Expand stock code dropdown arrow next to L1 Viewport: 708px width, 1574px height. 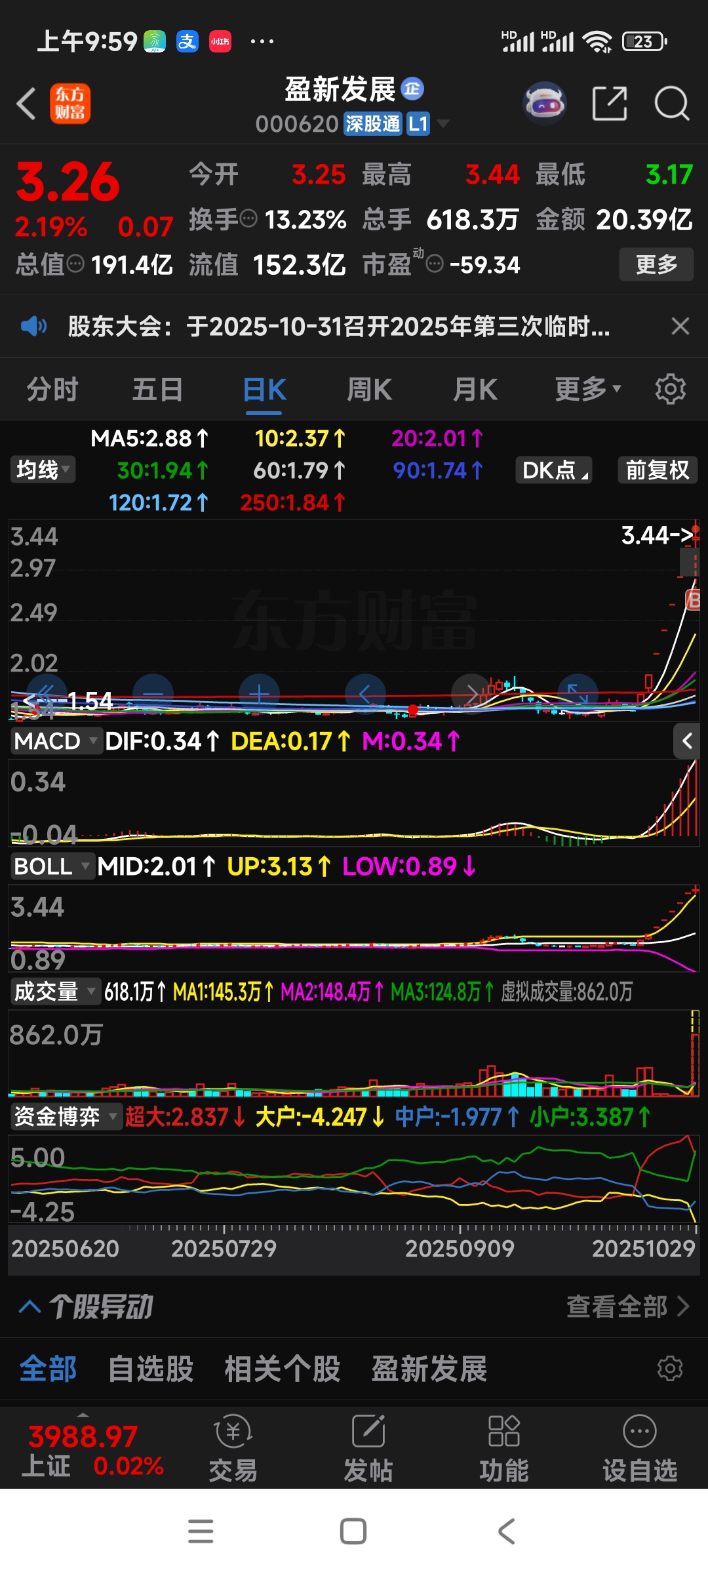click(443, 123)
